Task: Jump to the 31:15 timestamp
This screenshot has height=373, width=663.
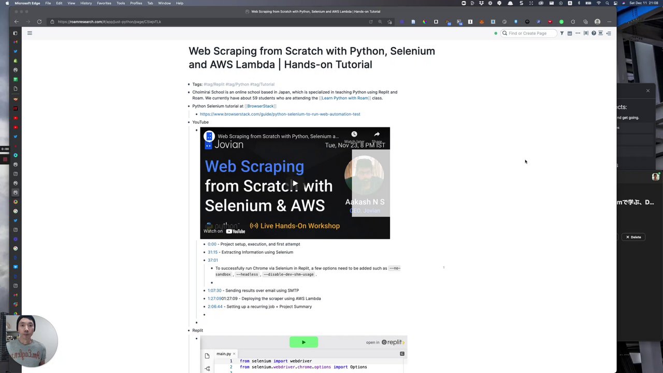Action: (x=212, y=252)
